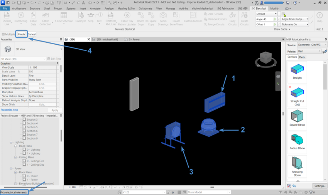328x195 pixels.
Task: Select the Text tool in ribbon
Action: coord(99,18)
